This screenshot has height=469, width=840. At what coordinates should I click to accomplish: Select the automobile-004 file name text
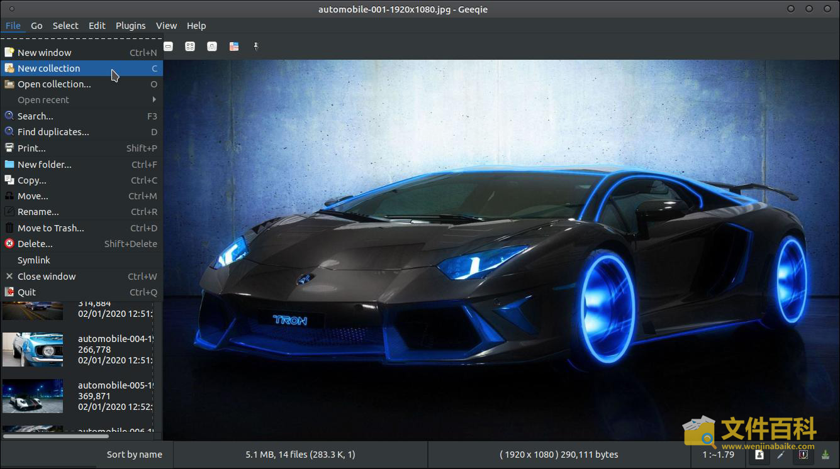(116, 339)
